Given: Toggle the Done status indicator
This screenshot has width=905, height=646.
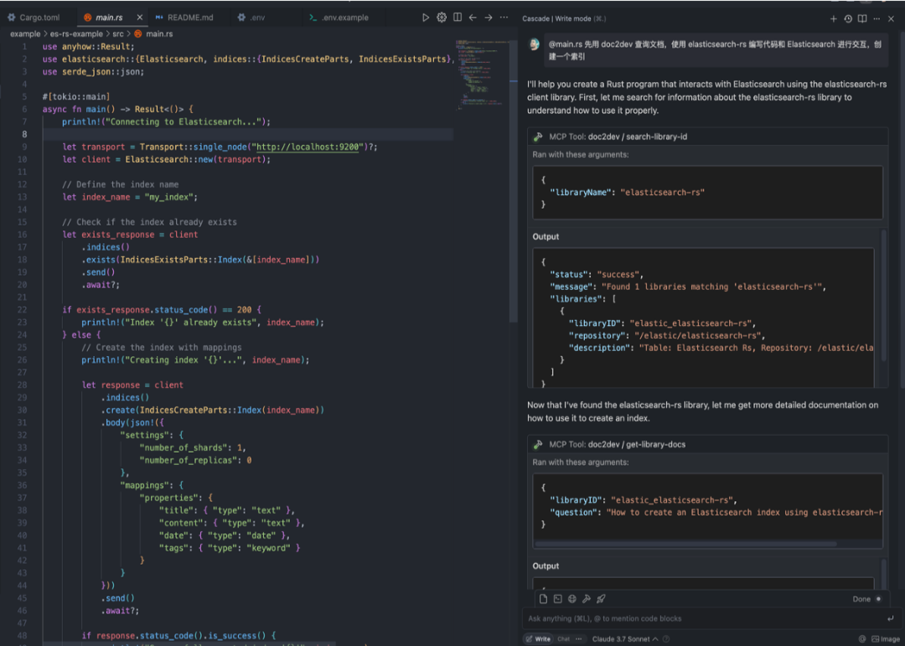Looking at the screenshot, I should (x=878, y=599).
